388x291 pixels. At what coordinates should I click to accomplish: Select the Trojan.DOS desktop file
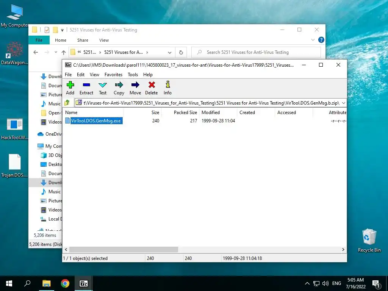pyautogui.click(x=15, y=166)
